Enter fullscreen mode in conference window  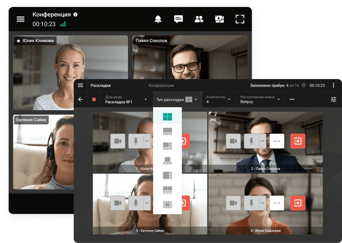[240, 19]
